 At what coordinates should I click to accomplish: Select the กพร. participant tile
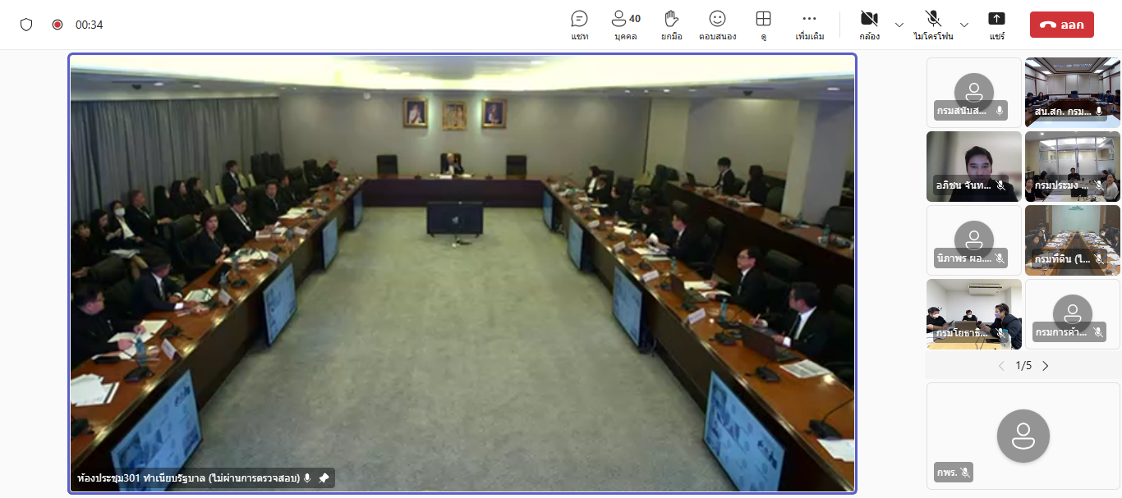pyautogui.click(x=1023, y=435)
